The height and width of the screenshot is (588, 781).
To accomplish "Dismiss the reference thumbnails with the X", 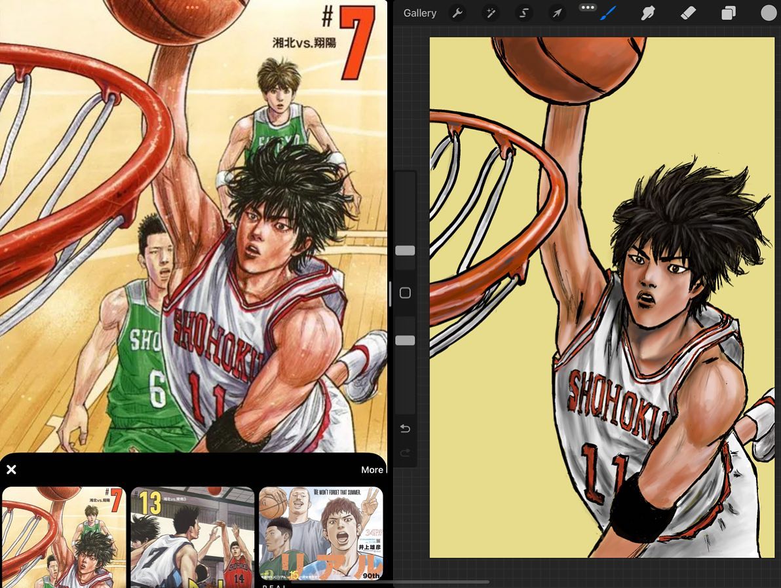I will [11, 469].
